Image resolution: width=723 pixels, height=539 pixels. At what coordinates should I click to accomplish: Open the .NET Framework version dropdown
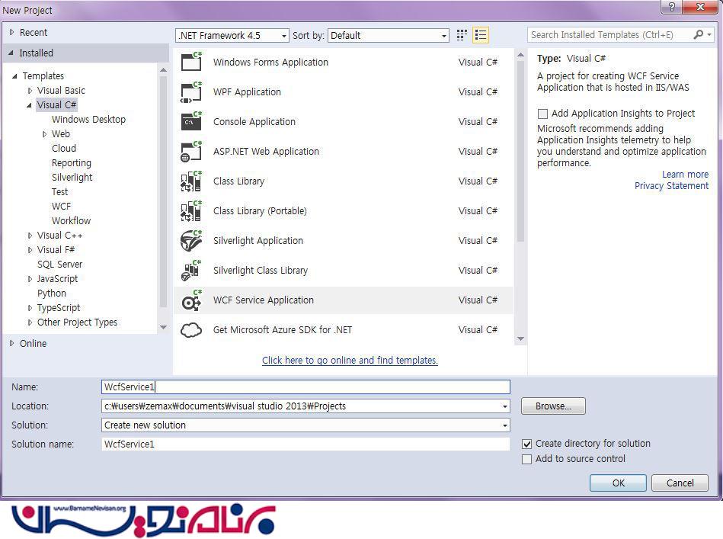(232, 36)
